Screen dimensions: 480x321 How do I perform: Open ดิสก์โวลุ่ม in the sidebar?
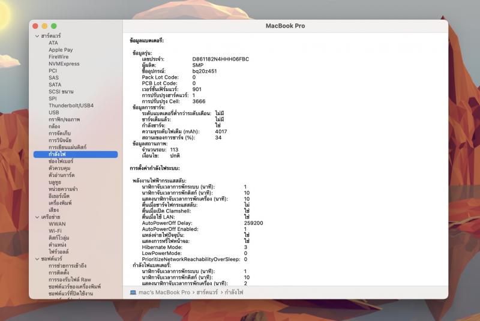[59, 238]
